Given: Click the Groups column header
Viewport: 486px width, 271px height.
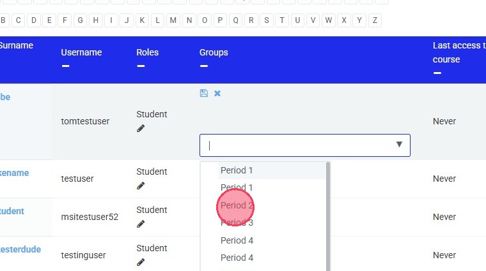Looking at the screenshot, I should click(x=214, y=52).
